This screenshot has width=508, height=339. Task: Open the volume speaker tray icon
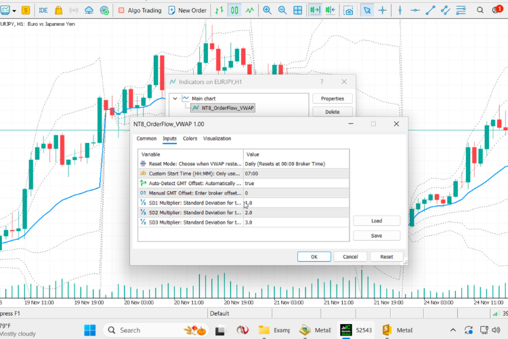[x=496, y=330]
